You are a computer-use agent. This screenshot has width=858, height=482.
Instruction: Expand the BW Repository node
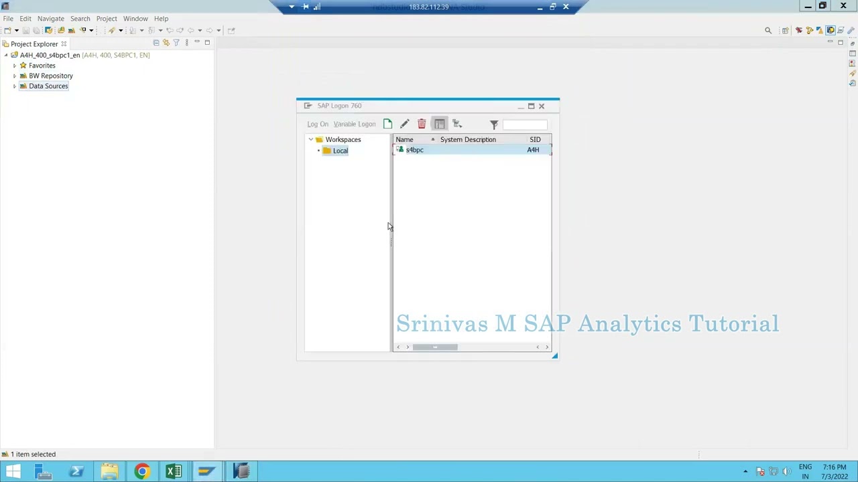tap(15, 76)
